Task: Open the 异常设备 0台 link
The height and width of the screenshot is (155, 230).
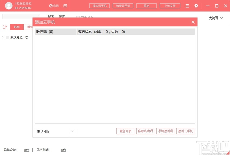Action: coord(26,150)
